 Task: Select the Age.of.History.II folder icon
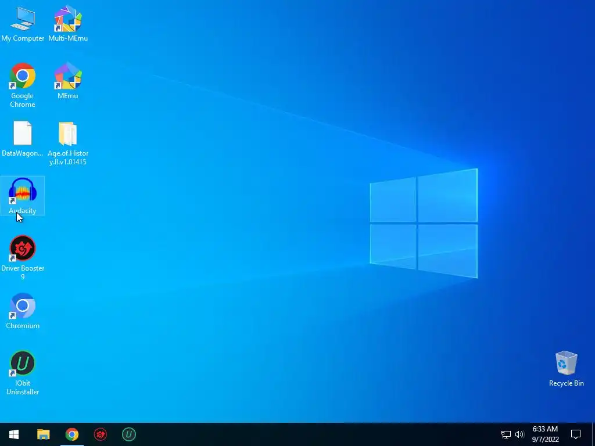[x=68, y=143]
